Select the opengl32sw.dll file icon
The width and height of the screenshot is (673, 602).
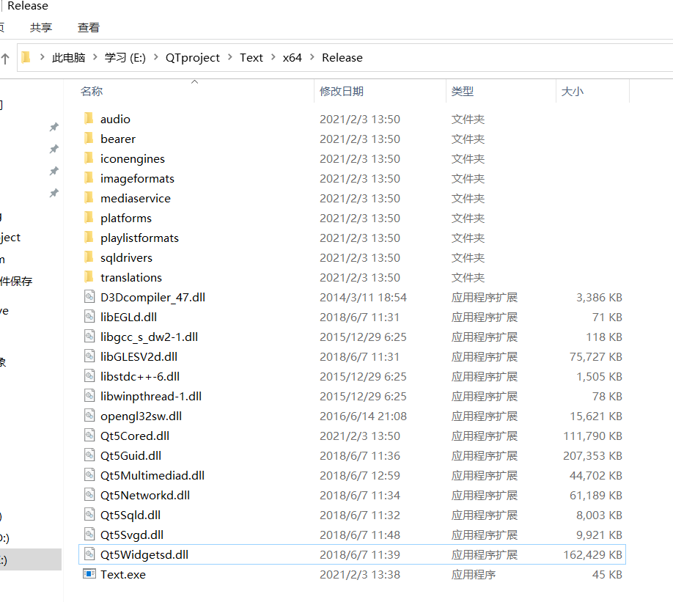coord(88,415)
